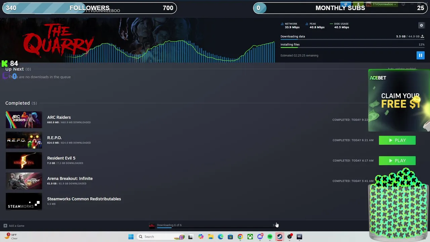Click the Estimated 02:25:25 remaining text
Screen dimensions: 430x242
[299, 55]
